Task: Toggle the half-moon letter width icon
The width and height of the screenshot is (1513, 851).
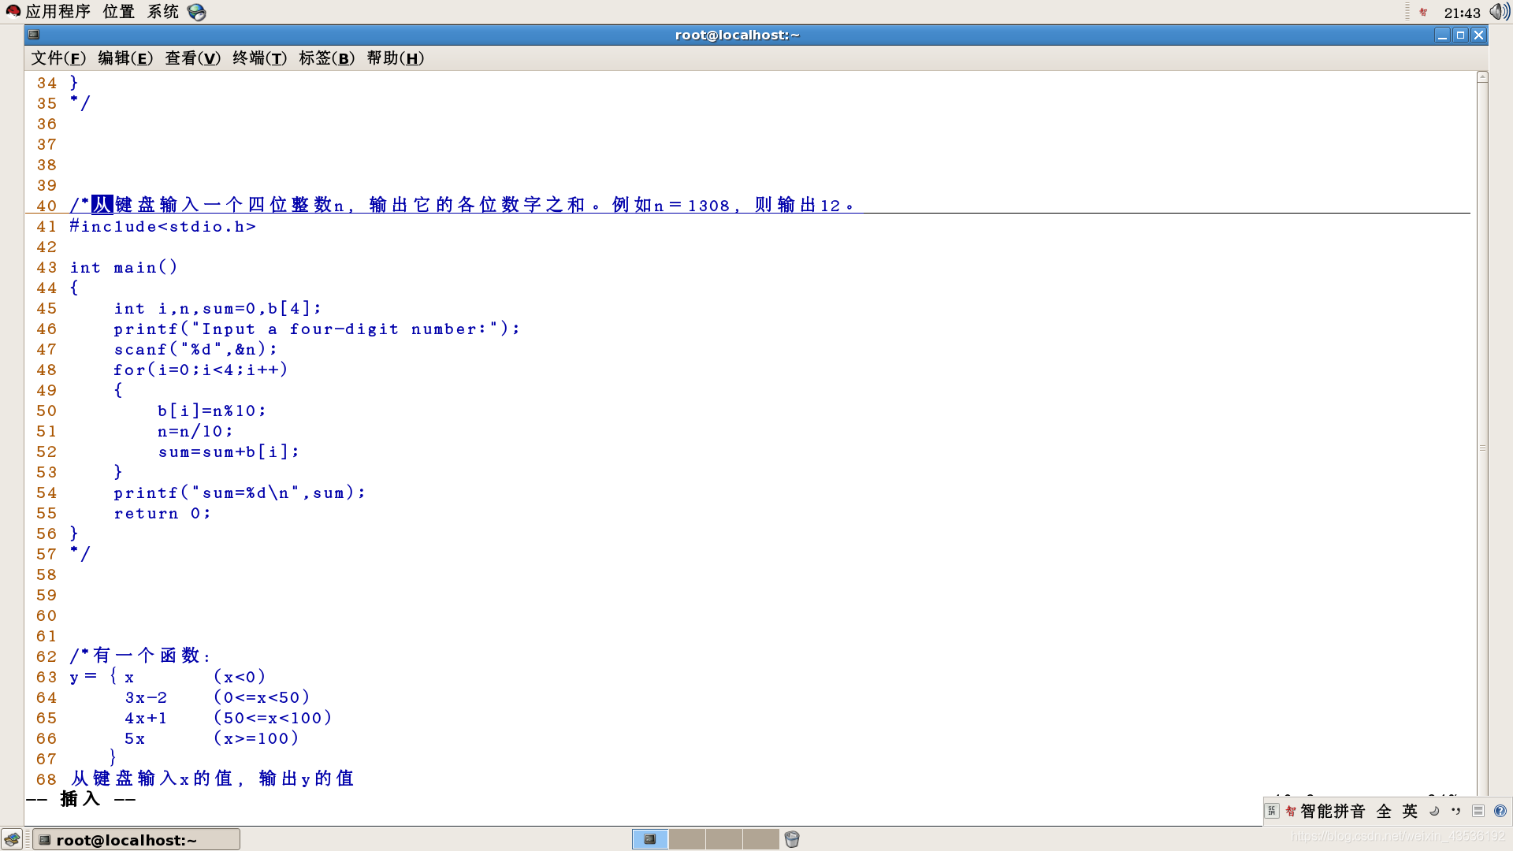Action: [1434, 811]
